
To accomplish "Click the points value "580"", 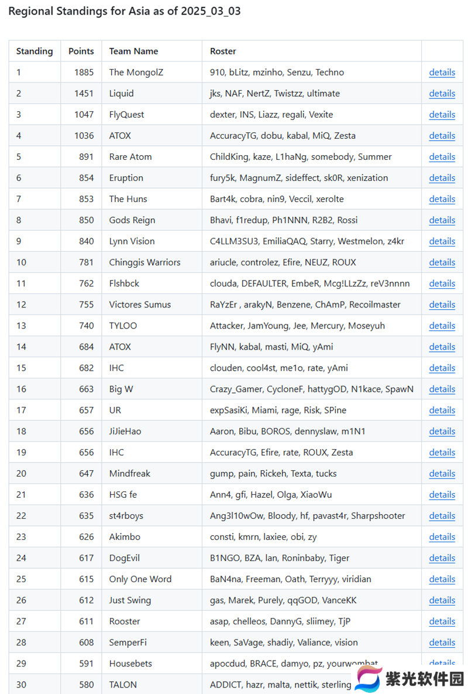I will click(86, 685).
